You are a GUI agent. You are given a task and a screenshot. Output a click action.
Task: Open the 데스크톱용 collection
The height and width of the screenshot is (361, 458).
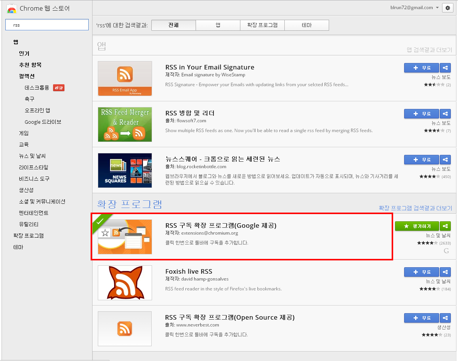point(37,88)
